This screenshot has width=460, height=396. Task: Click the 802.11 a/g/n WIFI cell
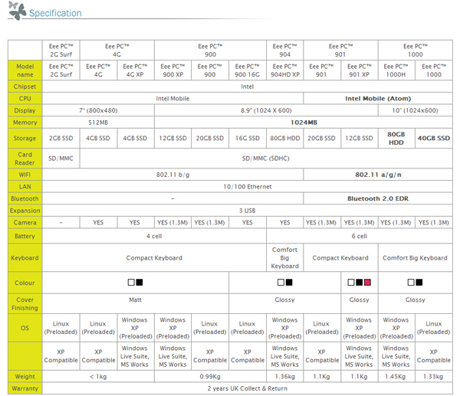(378, 175)
